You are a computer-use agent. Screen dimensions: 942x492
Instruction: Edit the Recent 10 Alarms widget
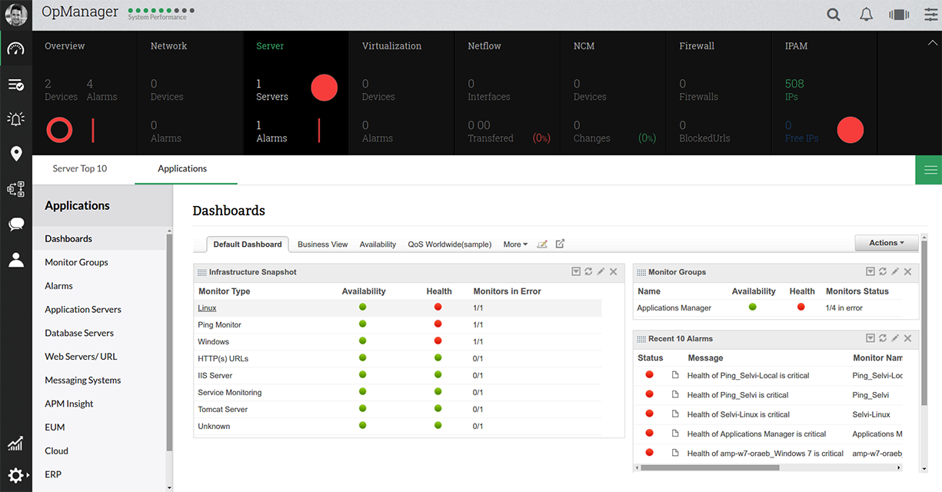click(895, 338)
